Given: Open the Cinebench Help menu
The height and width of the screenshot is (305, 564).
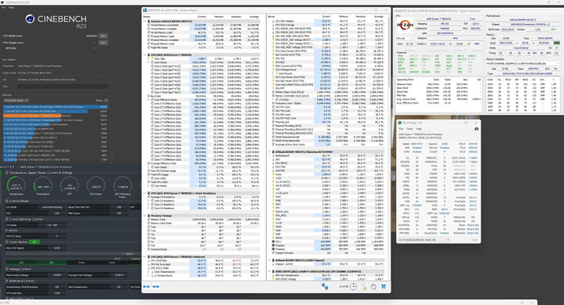Looking at the screenshot, I should [11, 7].
